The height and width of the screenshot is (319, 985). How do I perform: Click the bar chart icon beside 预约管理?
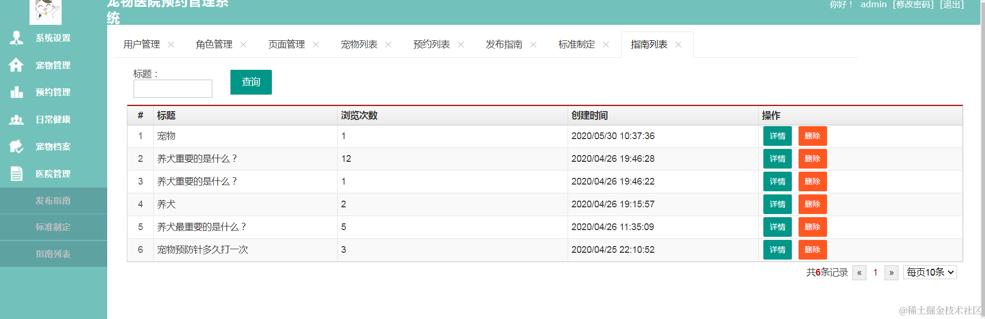pyautogui.click(x=17, y=92)
